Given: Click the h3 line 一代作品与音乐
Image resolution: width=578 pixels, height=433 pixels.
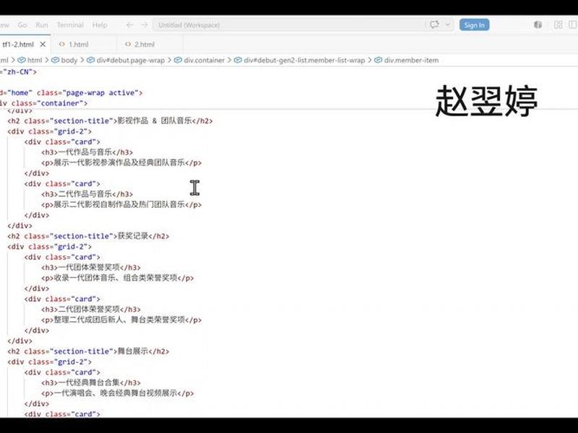Looking at the screenshot, I should 87,152.
